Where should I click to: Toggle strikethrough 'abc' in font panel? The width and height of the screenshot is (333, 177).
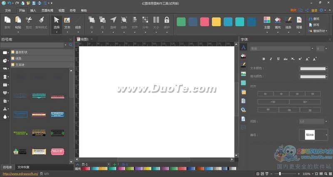286,59
